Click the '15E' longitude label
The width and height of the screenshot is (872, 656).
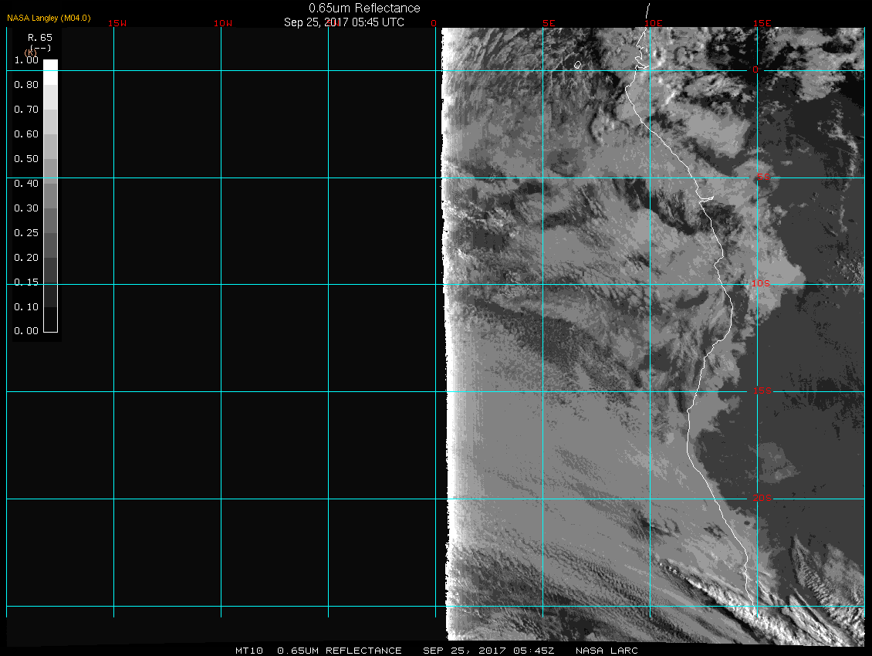tap(762, 23)
